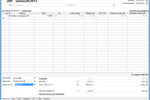Select the Gotówka payment radio button
The width and height of the screenshot is (150, 100).
pos(78,81)
